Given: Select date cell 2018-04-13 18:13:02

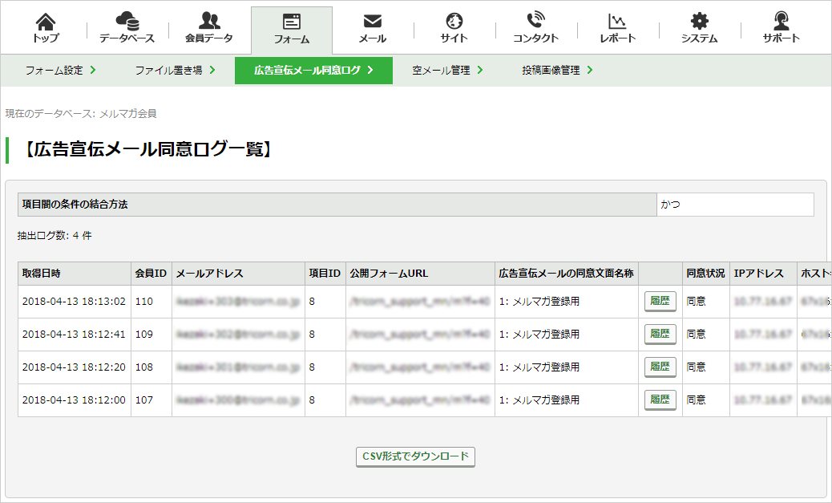Looking at the screenshot, I should [x=75, y=302].
